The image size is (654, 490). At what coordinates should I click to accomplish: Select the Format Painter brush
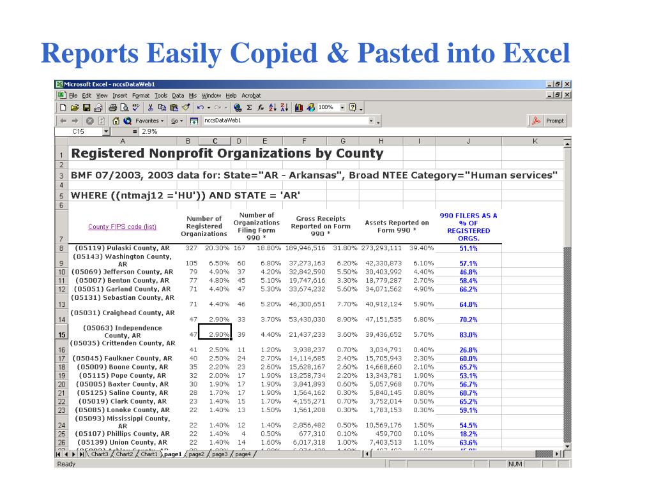(x=186, y=107)
